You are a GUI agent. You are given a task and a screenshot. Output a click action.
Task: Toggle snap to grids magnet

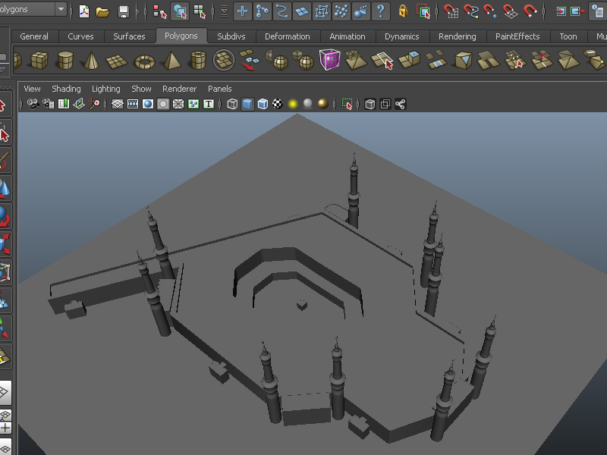tap(451, 11)
